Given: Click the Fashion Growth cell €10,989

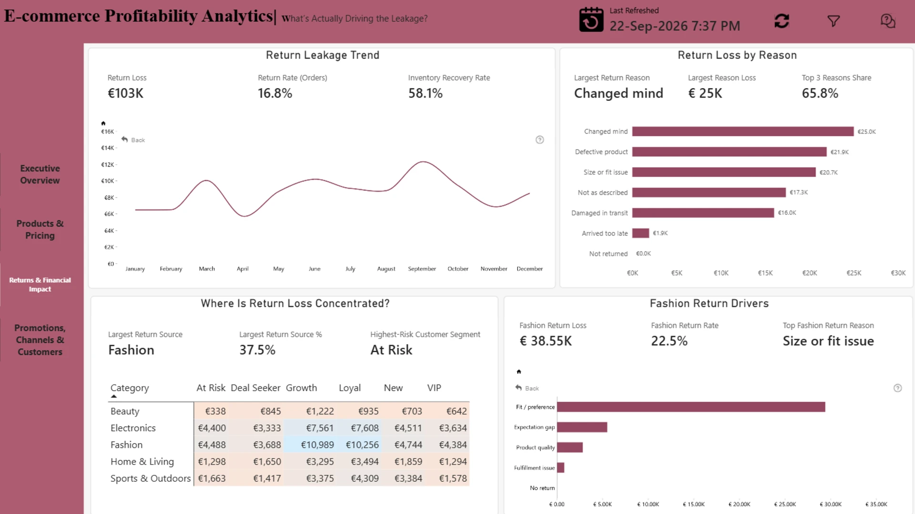Looking at the screenshot, I should pos(317,445).
